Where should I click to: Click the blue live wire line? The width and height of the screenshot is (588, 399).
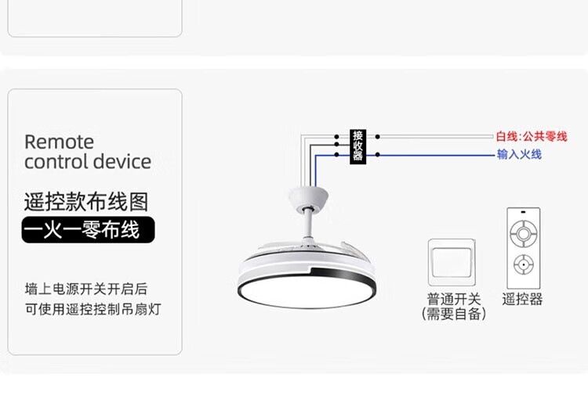tap(404, 156)
